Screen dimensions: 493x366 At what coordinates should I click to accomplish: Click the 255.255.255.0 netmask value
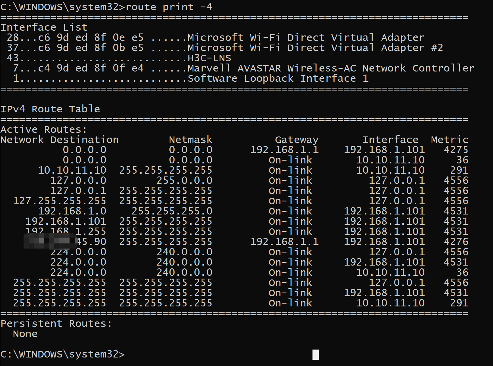172,211
